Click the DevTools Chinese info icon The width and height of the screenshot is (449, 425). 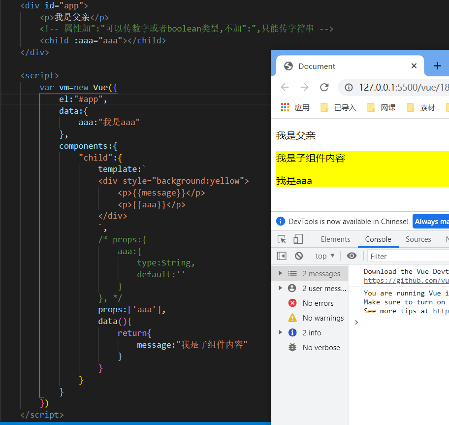tap(281, 221)
